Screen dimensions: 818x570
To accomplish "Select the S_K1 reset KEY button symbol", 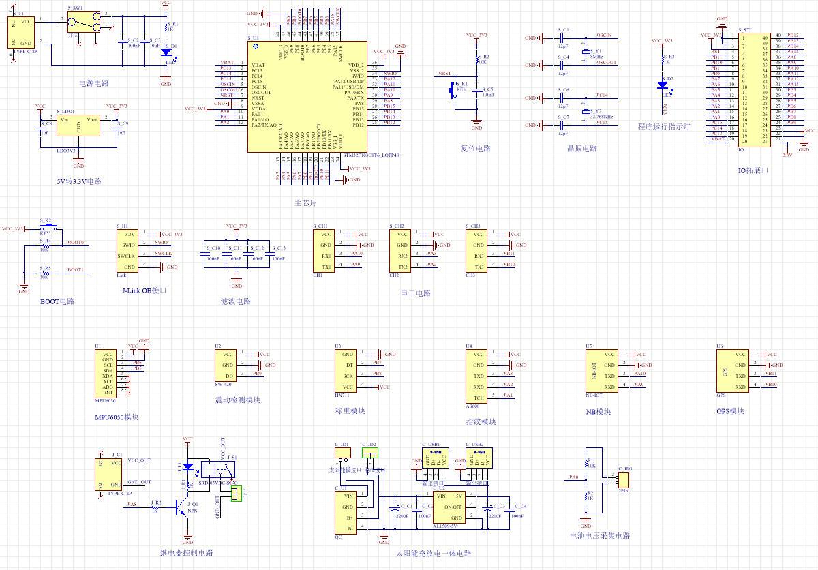I will 454,89.
